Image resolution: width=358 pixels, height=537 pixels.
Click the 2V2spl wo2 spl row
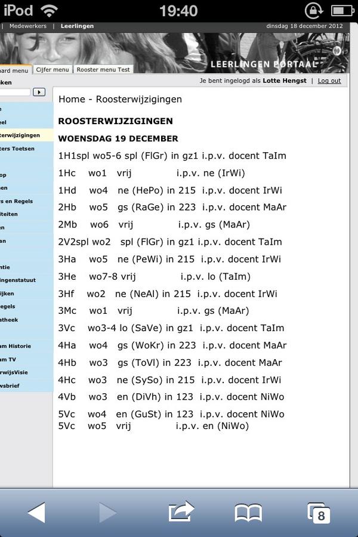coord(170,242)
